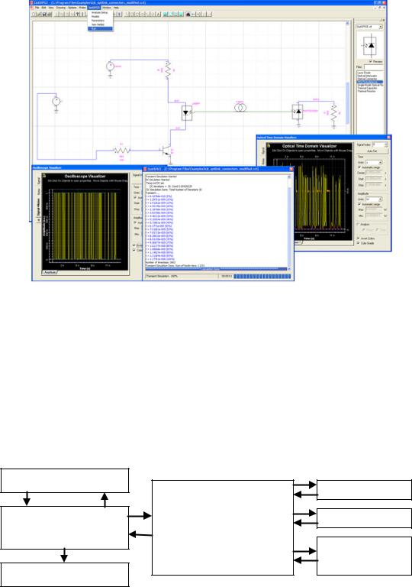Close the simulation log window
This screenshot has width=412, height=587.
291,169
